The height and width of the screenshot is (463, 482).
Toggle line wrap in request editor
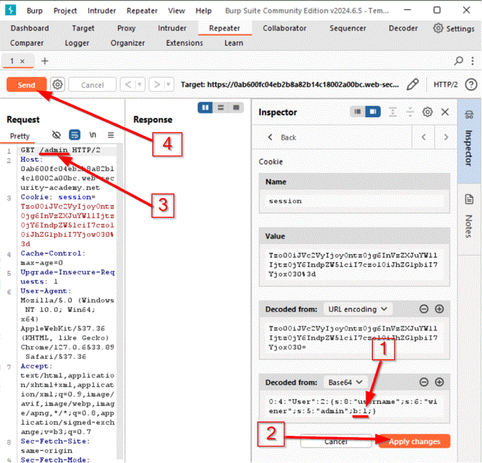click(74, 135)
